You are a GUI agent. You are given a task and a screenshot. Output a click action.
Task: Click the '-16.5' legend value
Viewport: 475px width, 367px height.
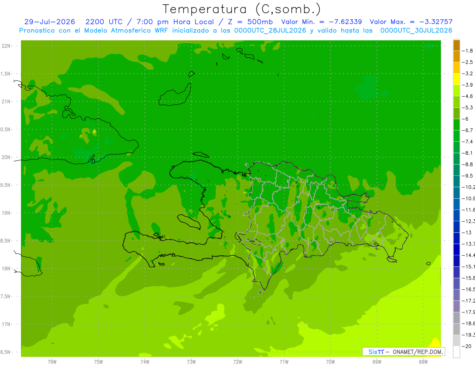pos(468,289)
